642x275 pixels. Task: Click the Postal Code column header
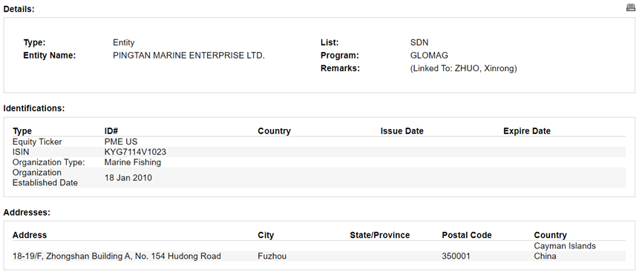[467, 236]
